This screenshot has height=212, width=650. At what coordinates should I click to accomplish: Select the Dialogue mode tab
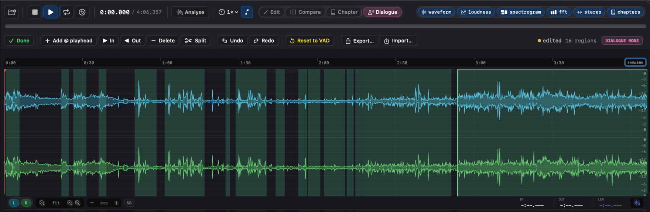coord(383,12)
